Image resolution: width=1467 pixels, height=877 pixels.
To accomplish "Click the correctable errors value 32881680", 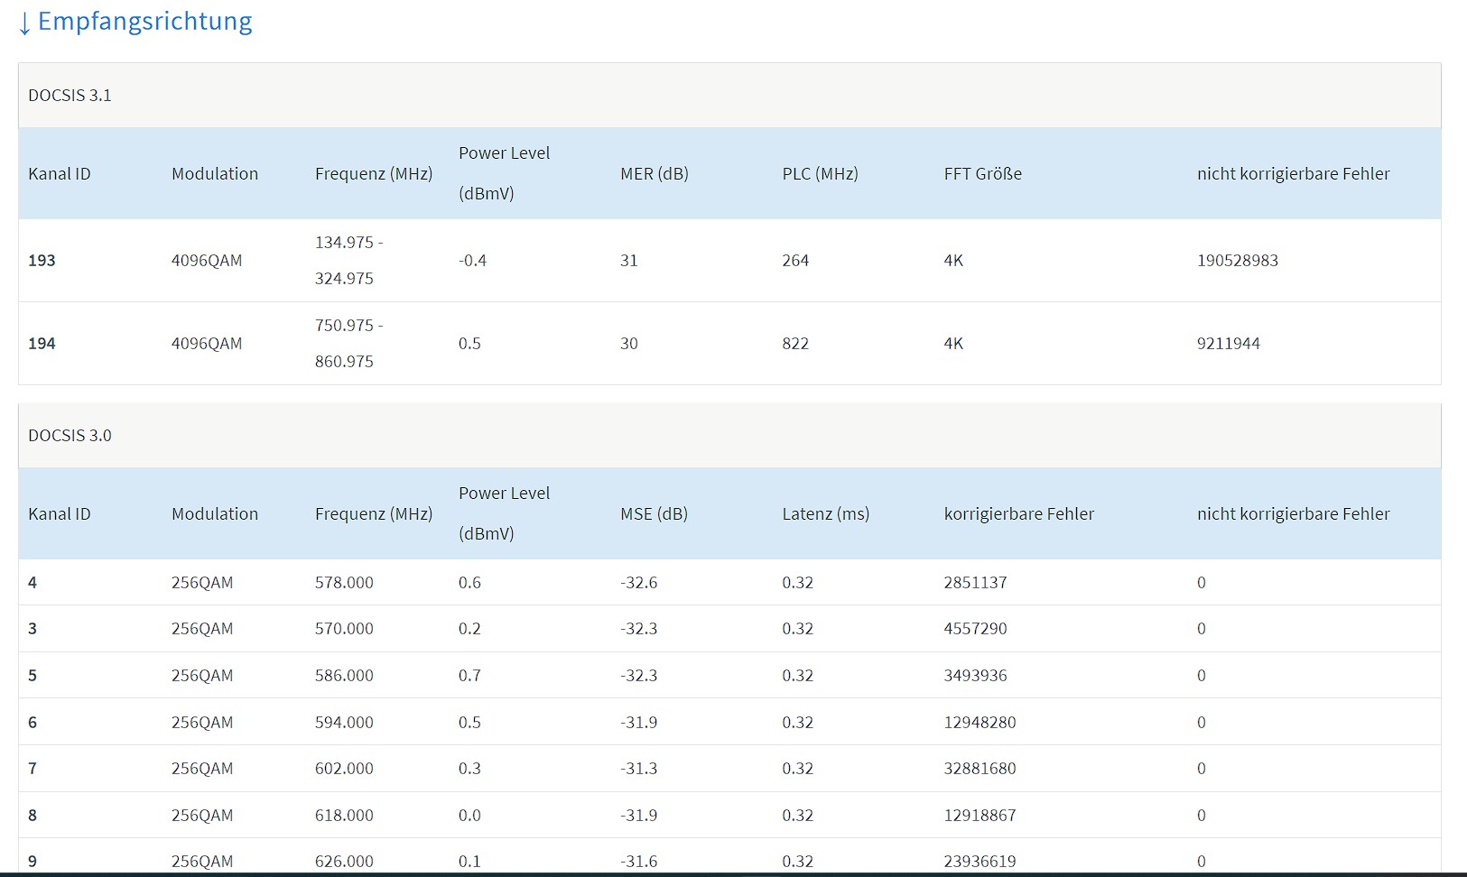I will pyautogui.click(x=980, y=769).
